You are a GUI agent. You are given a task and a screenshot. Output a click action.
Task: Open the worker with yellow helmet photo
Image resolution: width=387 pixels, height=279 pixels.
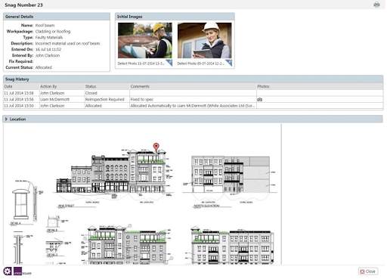(145, 41)
